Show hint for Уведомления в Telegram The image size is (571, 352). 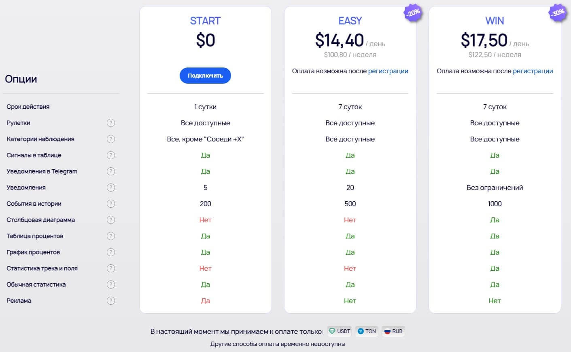[111, 171]
